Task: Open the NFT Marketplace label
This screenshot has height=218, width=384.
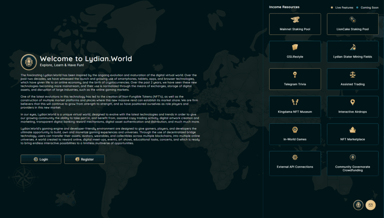Action: click(x=352, y=139)
